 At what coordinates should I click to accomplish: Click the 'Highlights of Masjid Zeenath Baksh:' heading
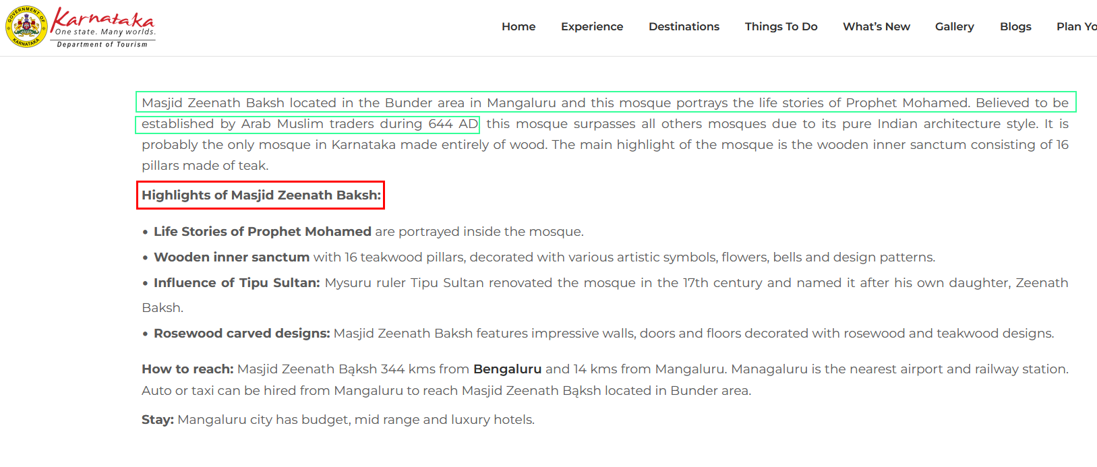261,195
